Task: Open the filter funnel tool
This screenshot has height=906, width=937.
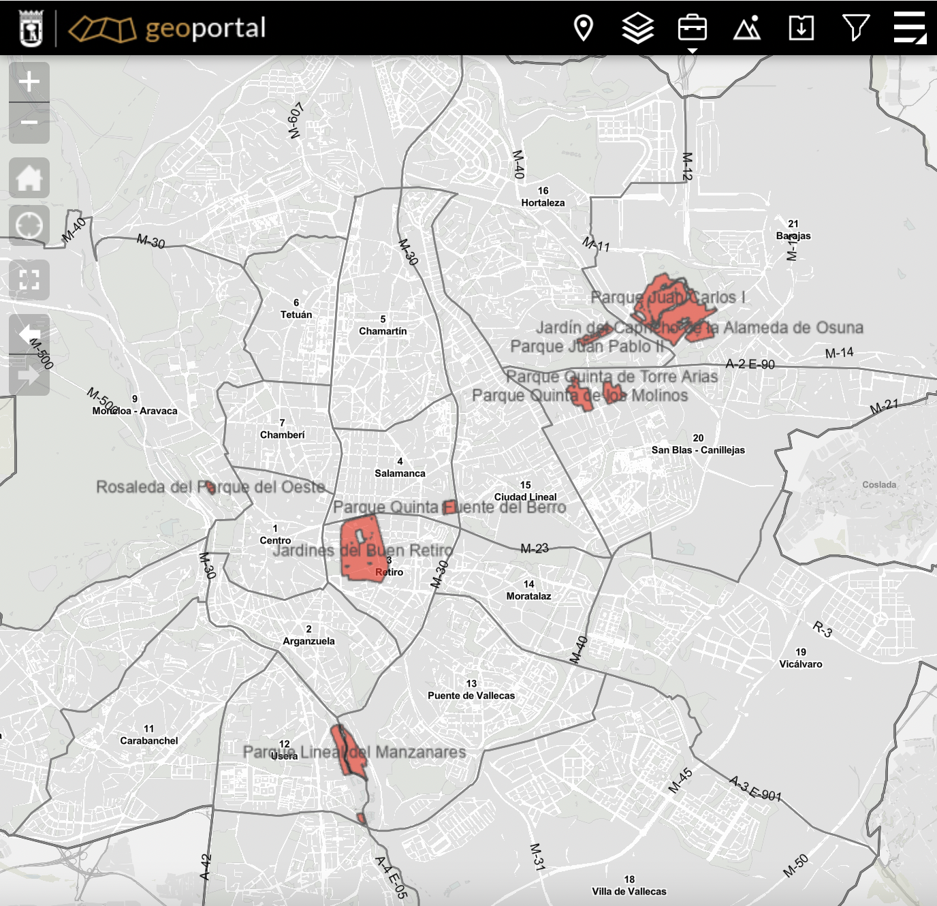Action: click(856, 28)
